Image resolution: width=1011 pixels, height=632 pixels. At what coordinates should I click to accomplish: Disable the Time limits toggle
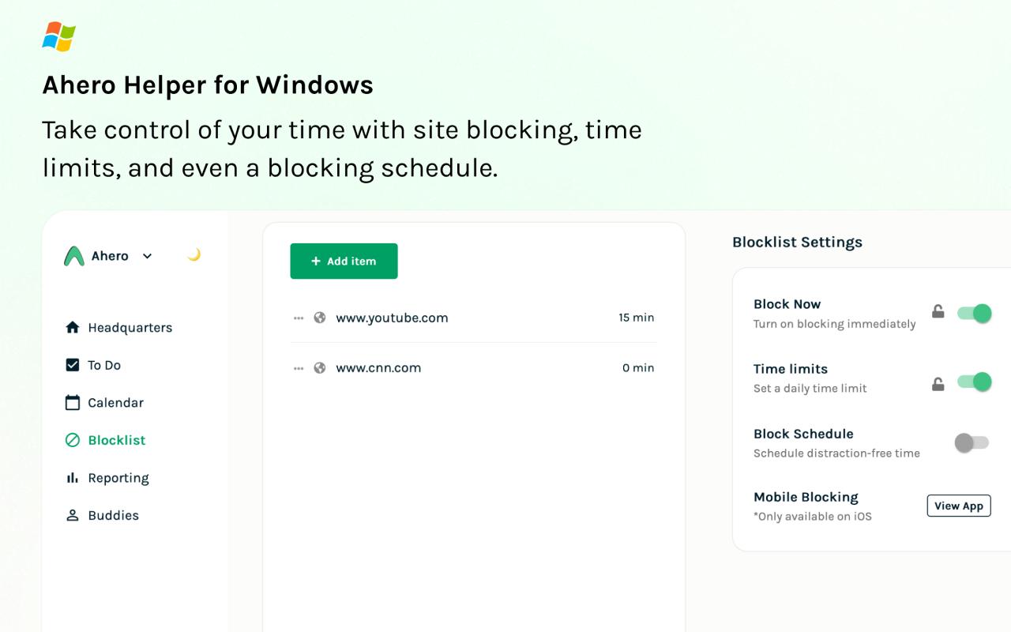point(974,382)
